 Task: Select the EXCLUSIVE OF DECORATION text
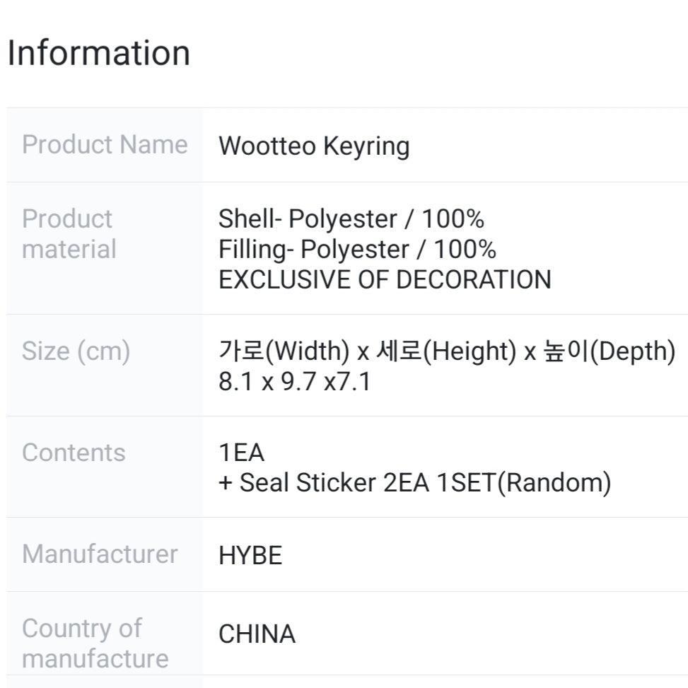[384, 280]
